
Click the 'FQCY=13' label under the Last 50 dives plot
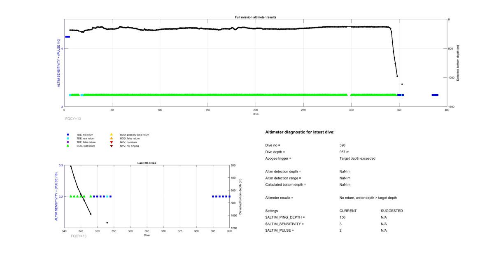[79, 236]
